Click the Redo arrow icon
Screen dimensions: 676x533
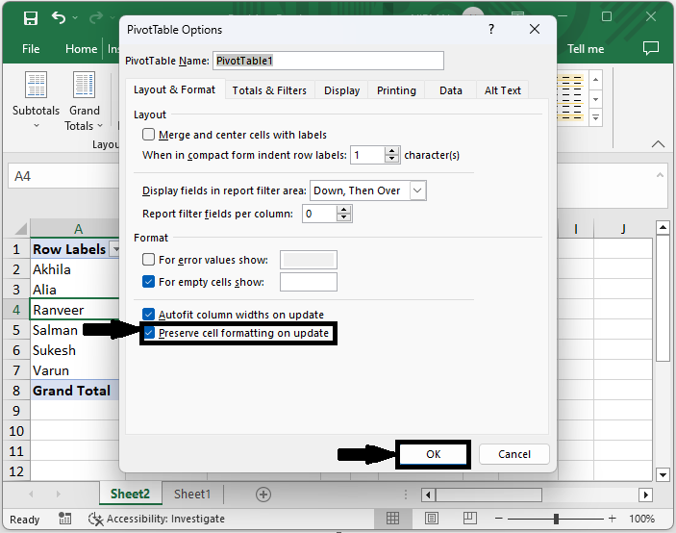(96, 17)
